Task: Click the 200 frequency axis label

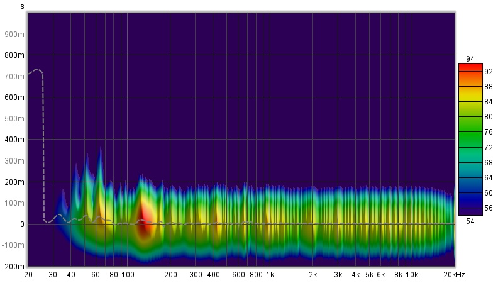Action: point(170,275)
